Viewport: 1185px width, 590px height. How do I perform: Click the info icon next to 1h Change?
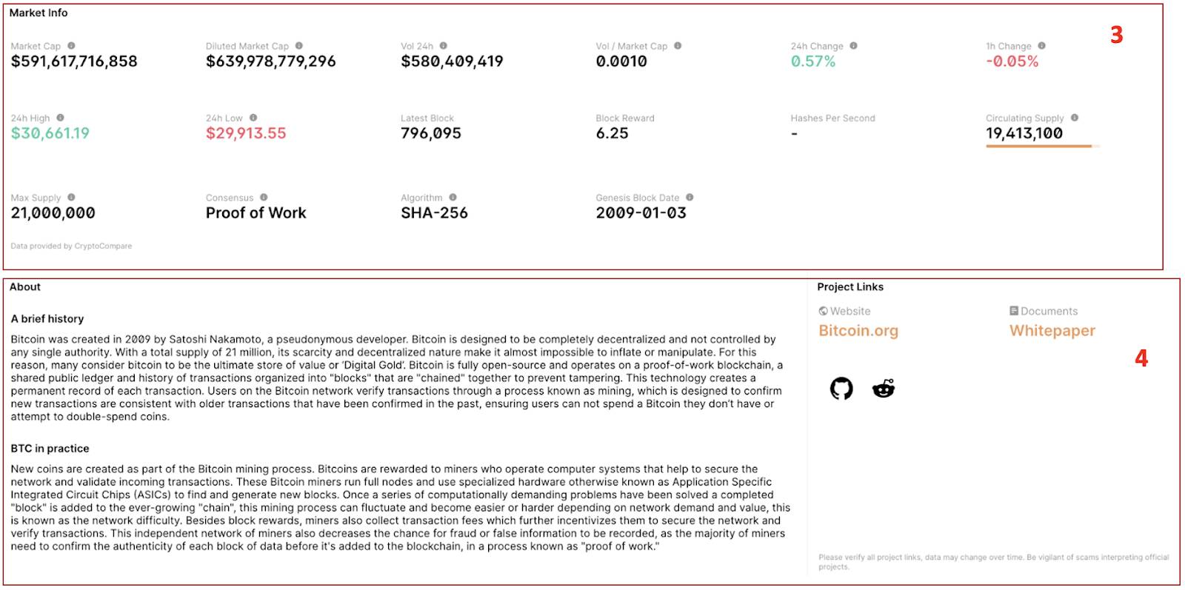1042,46
